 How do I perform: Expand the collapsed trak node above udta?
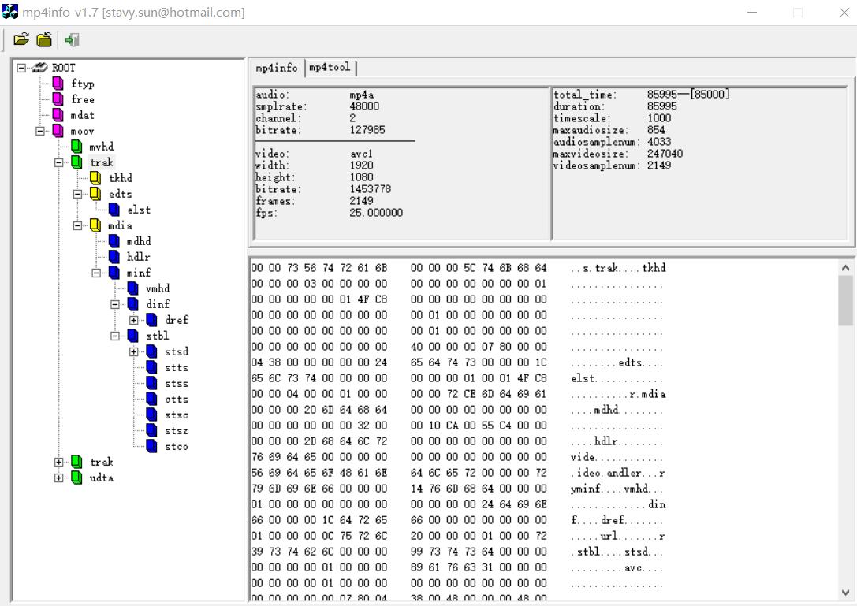point(58,462)
